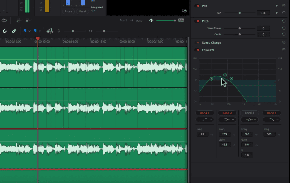
Task: Toggle EQ Band 4 off
Action: tap(272, 113)
